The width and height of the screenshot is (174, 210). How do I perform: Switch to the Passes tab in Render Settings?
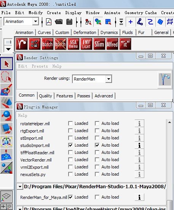point(84,96)
